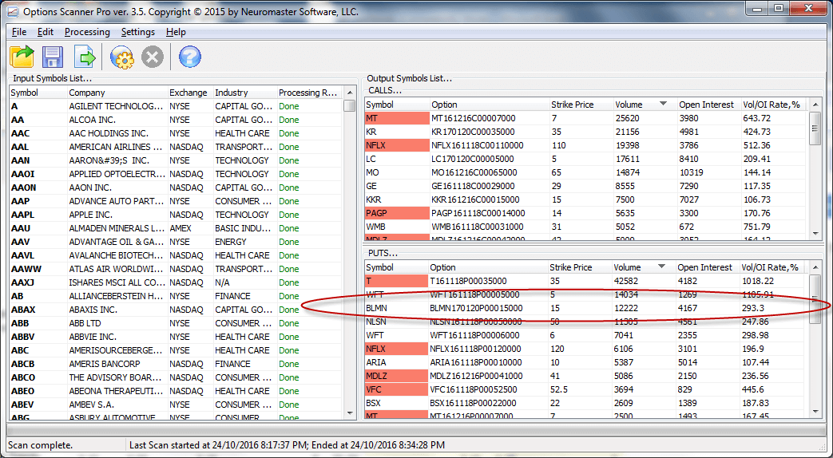Click CALLS list scrollbar down arrow
The image size is (833, 458).
pos(815,234)
